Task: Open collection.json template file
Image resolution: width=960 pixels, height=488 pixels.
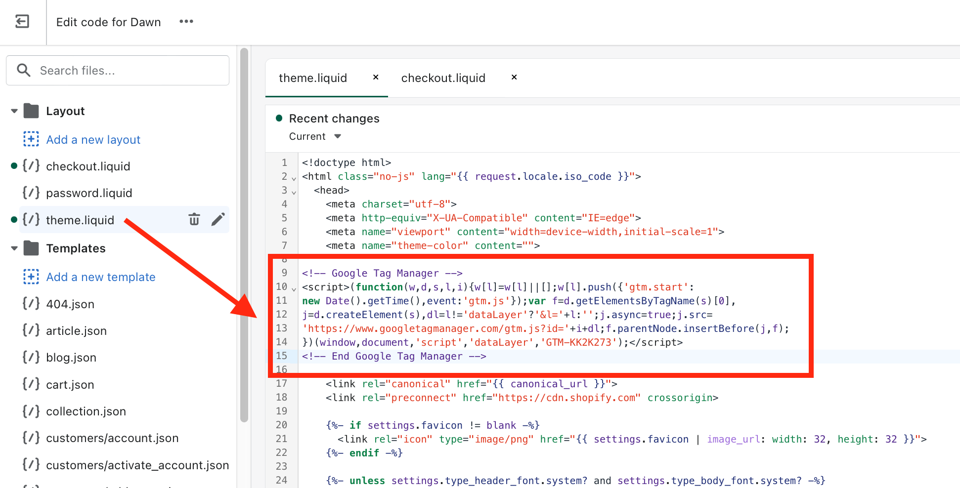Action: click(x=86, y=411)
